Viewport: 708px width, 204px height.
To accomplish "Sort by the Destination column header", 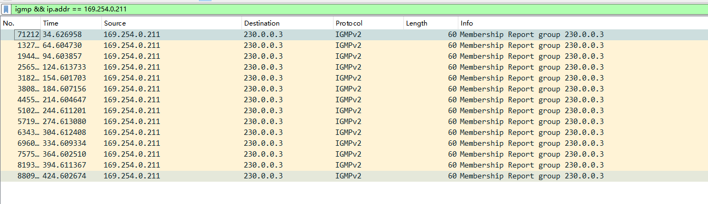I will point(288,23).
